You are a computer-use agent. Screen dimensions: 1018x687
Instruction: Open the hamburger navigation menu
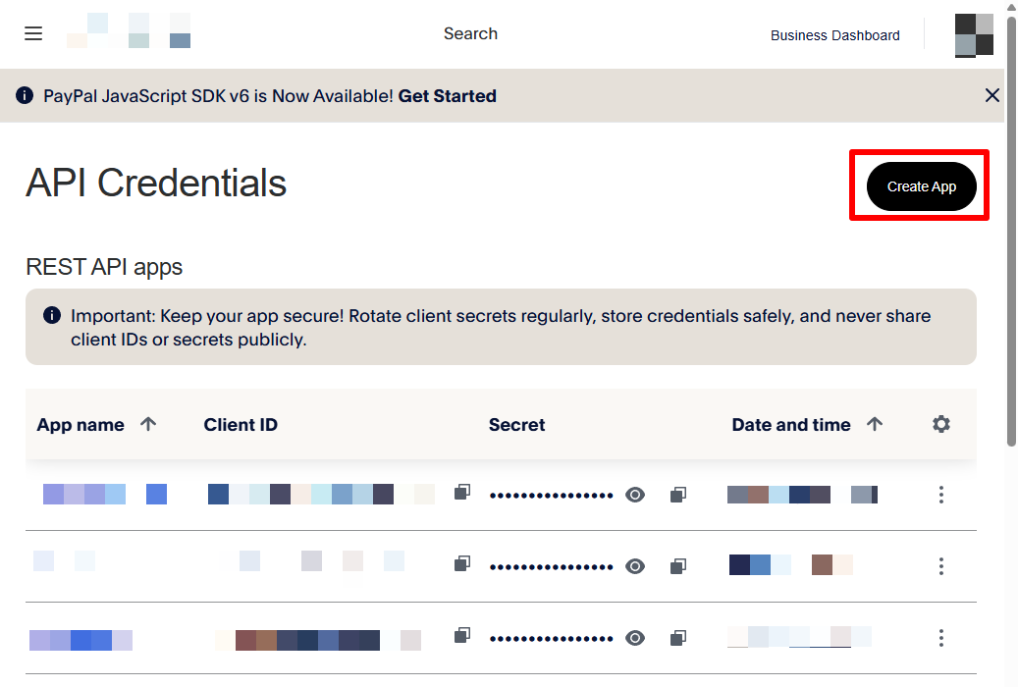[x=33, y=34]
